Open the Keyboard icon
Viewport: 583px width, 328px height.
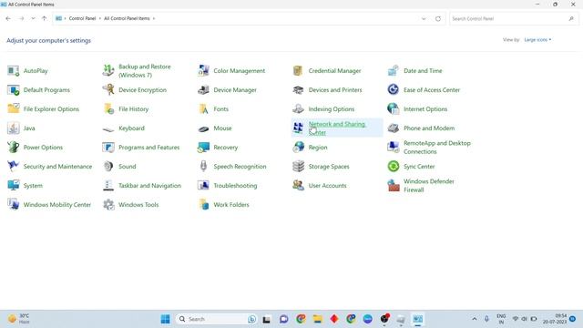coord(108,128)
